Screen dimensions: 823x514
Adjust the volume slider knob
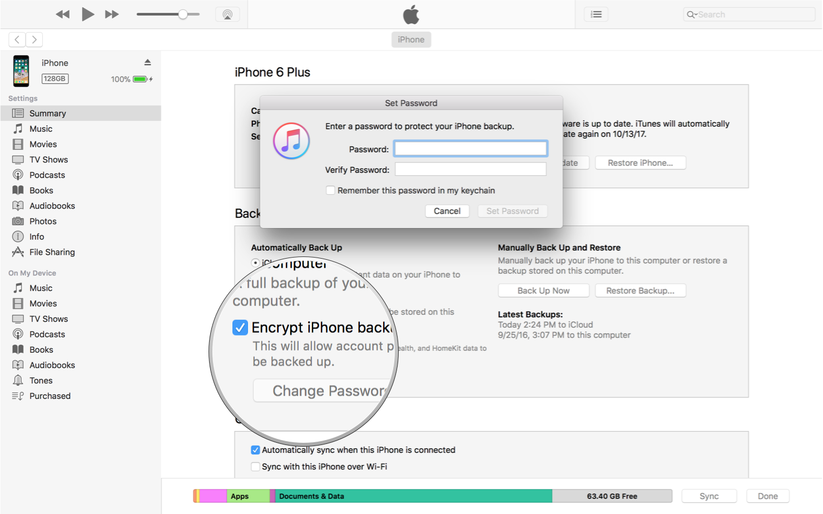[x=182, y=14]
